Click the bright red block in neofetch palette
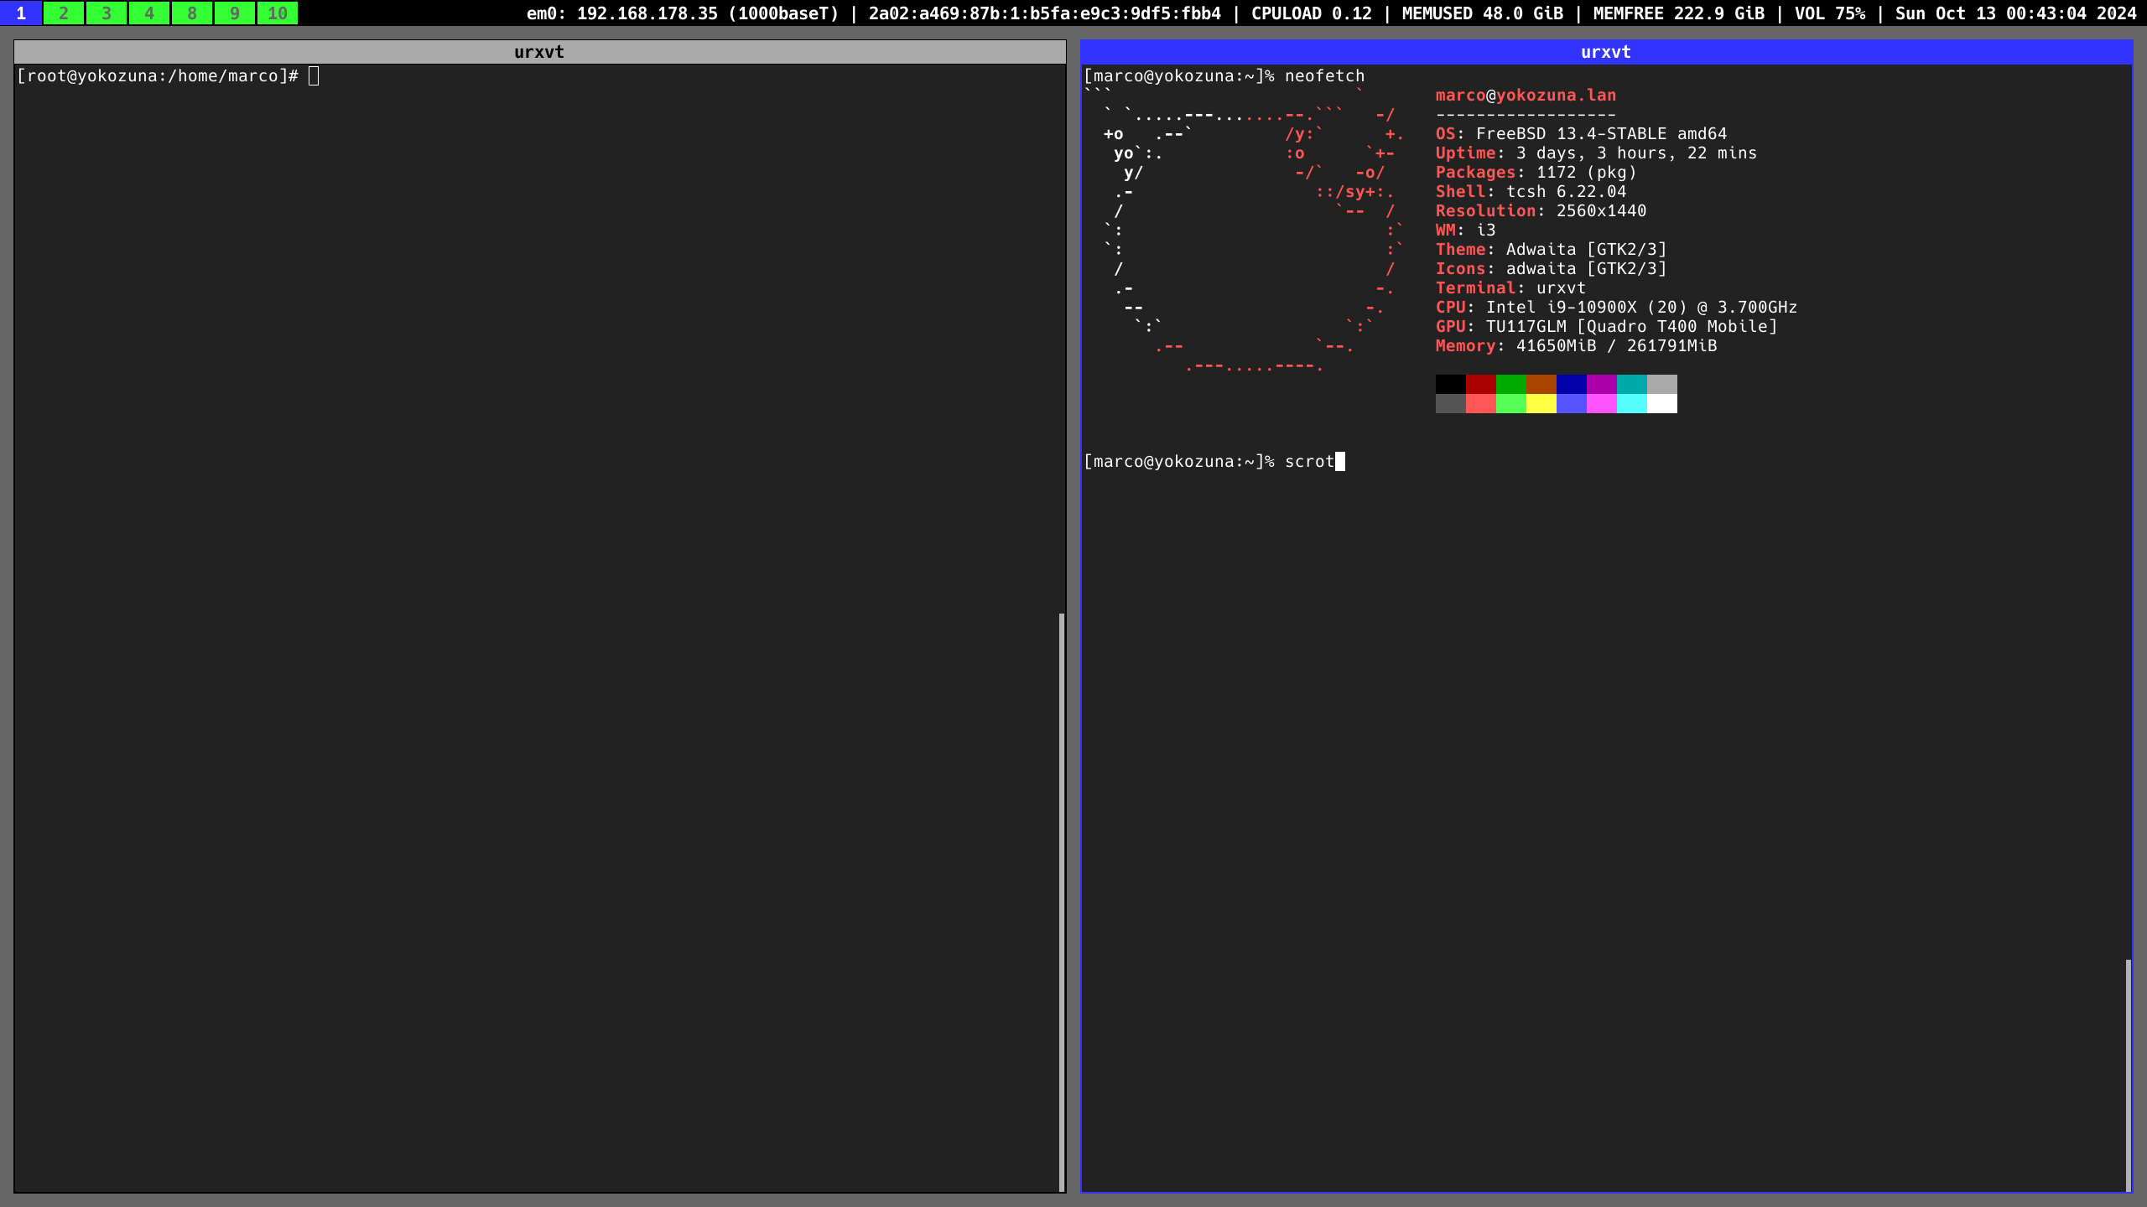2147x1207 pixels. (x=1481, y=403)
